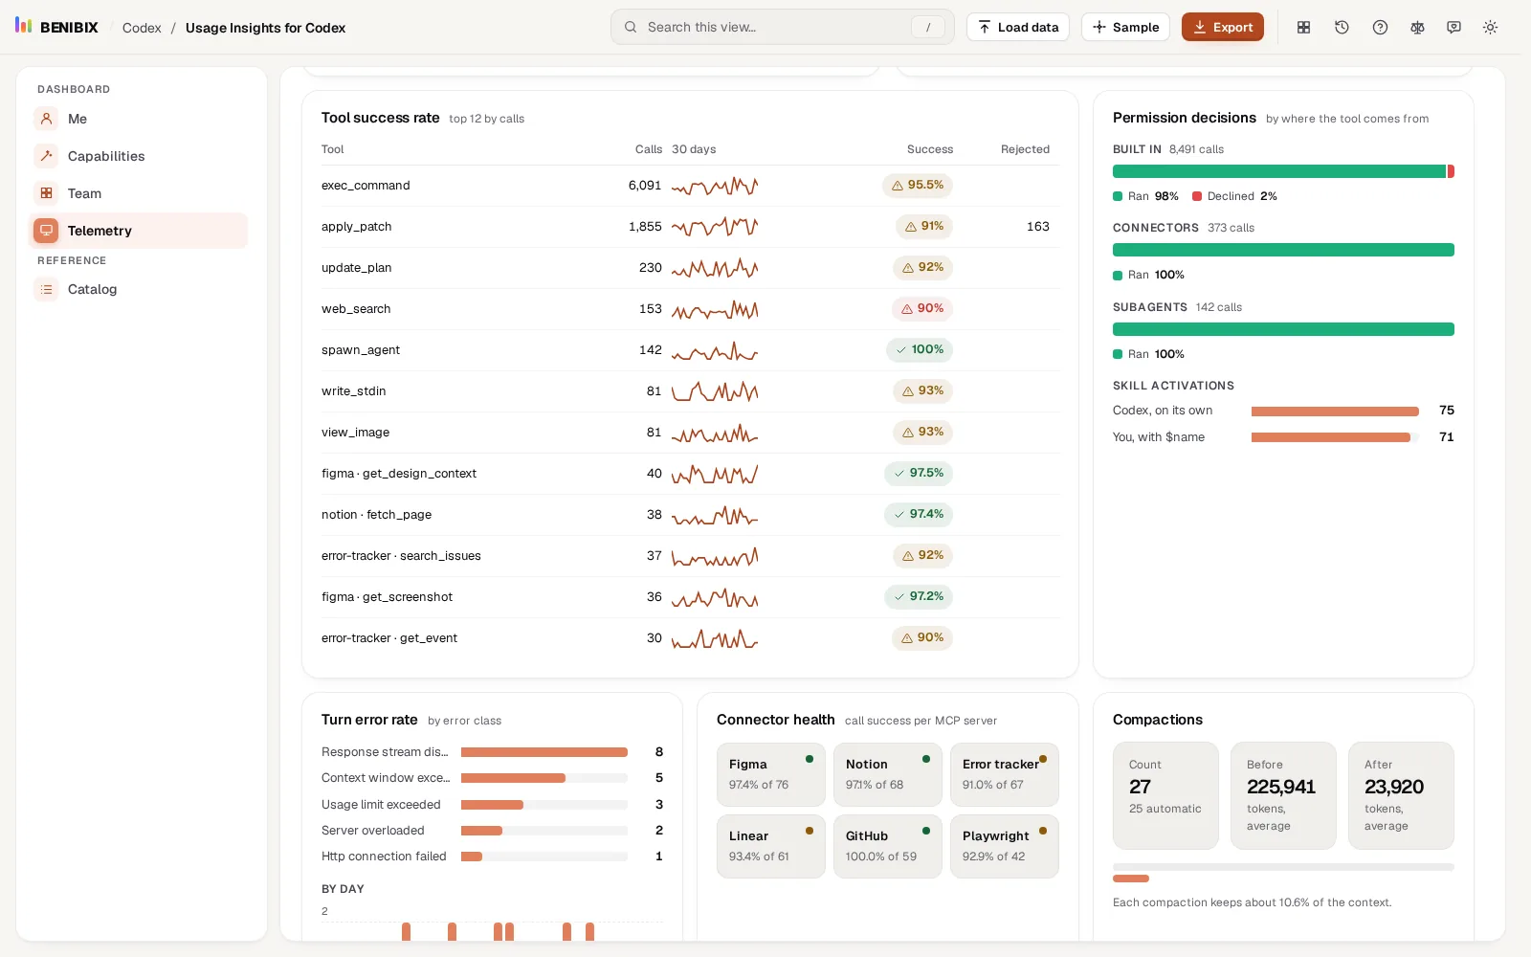
Task: Open the Team section
Action: click(138, 193)
